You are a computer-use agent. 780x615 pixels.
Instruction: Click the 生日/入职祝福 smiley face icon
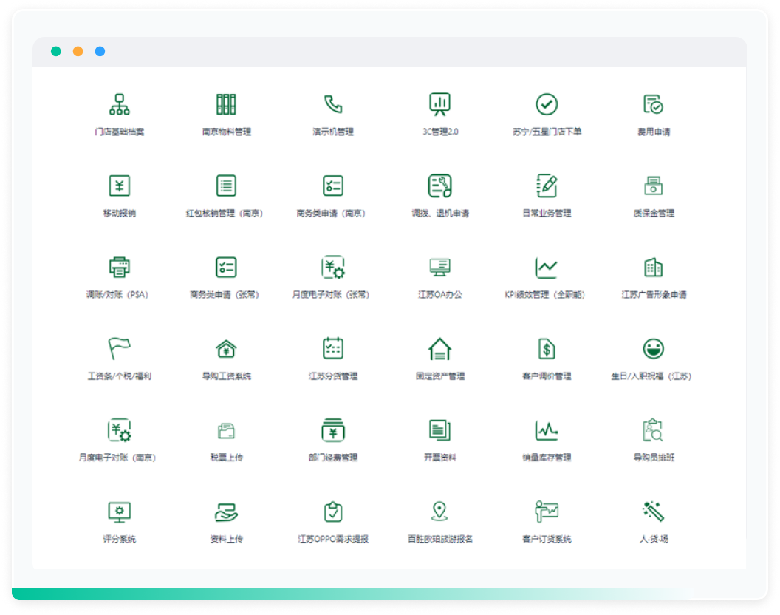[x=653, y=348]
